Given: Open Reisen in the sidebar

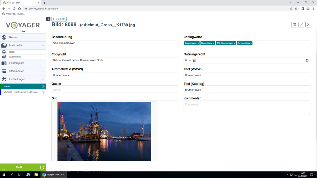Looking at the screenshot, I should coord(23,37).
